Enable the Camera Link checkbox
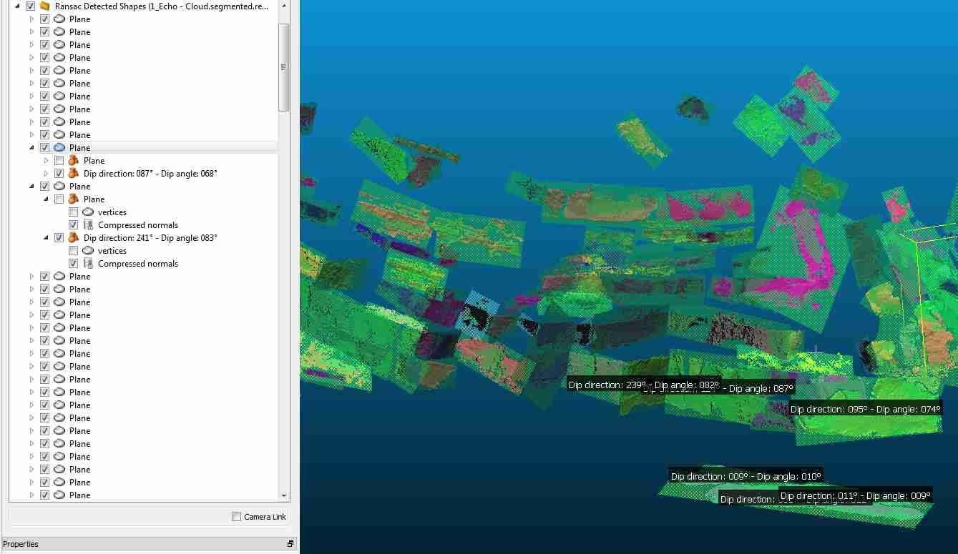958x554 pixels. (x=236, y=517)
